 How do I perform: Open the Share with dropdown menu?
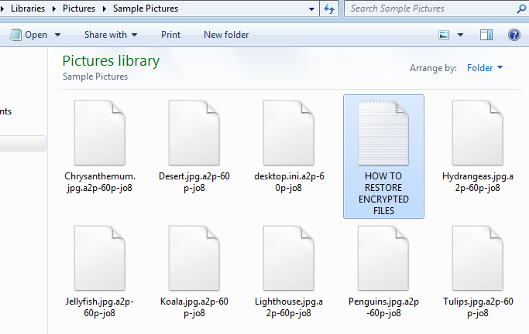pos(111,35)
